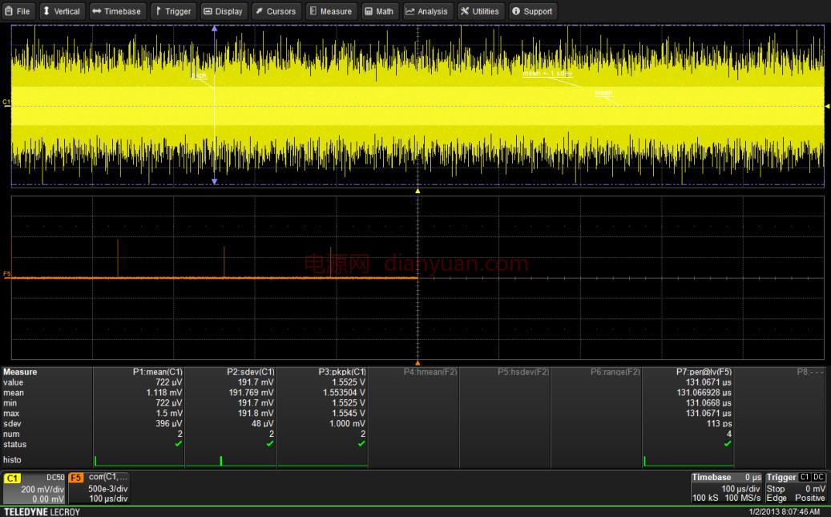This screenshot has width=831, height=517.
Task: Click the Teledyne LeCroy logo
Action: tap(42, 511)
